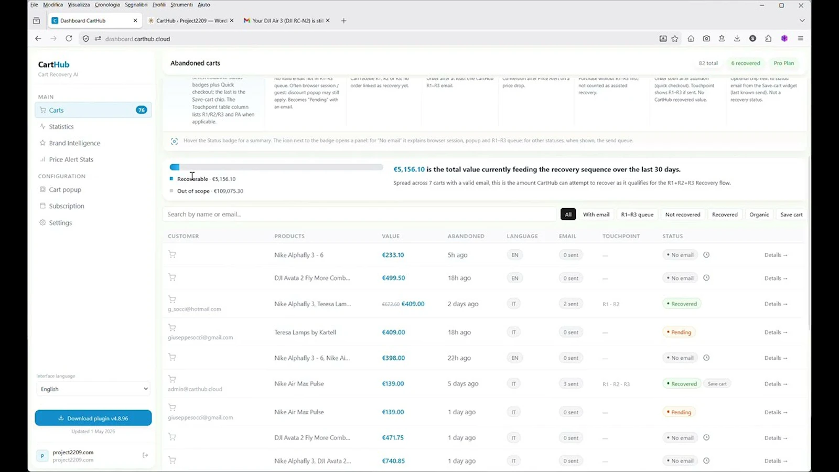Select the All filter chip
Viewport: 839px width, 472px height.
[x=568, y=214]
